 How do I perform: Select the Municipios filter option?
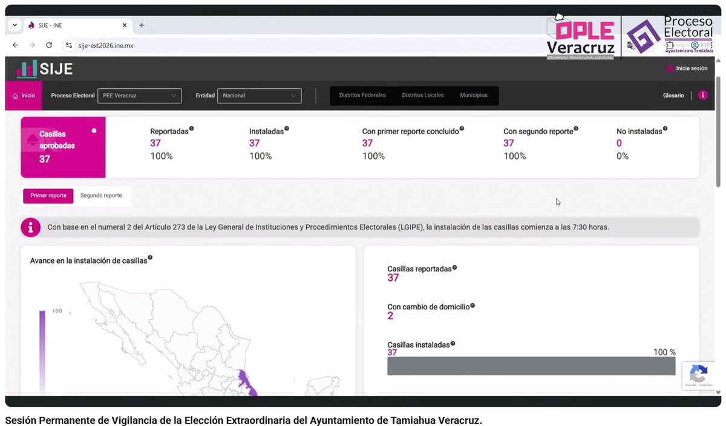point(474,95)
